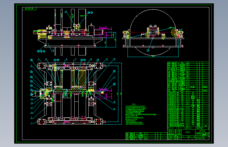The image size is (228, 147).
Task: Click leader callout 16 left of the plan view
Action: tap(32, 112)
